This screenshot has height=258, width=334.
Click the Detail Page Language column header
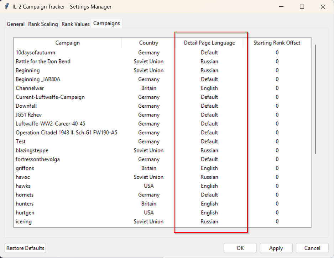[x=209, y=43]
